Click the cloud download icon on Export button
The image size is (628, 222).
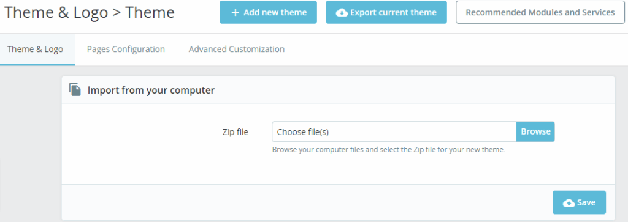click(x=342, y=12)
